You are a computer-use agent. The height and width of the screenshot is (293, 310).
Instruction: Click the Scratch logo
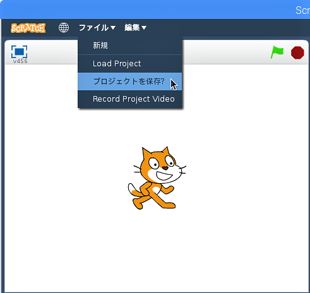point(28,28)
